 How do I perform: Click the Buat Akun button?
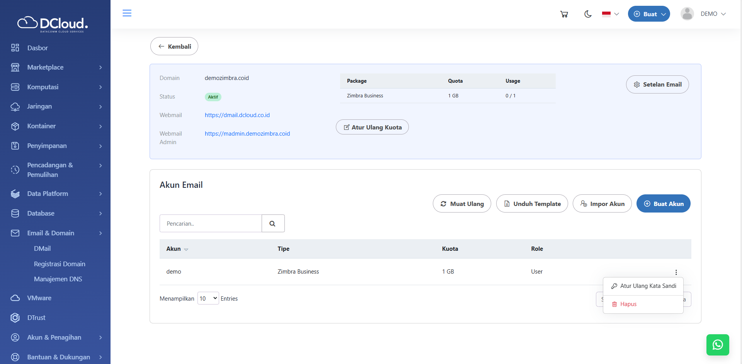[x=663, y=204]
